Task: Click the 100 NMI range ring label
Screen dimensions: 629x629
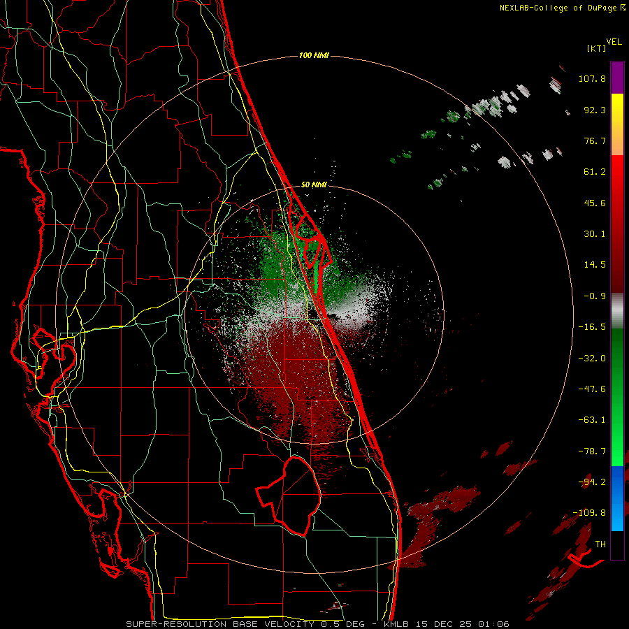Action: coord(314,55)
